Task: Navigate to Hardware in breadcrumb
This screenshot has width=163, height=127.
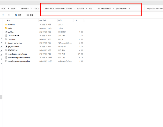Action: 25,8
